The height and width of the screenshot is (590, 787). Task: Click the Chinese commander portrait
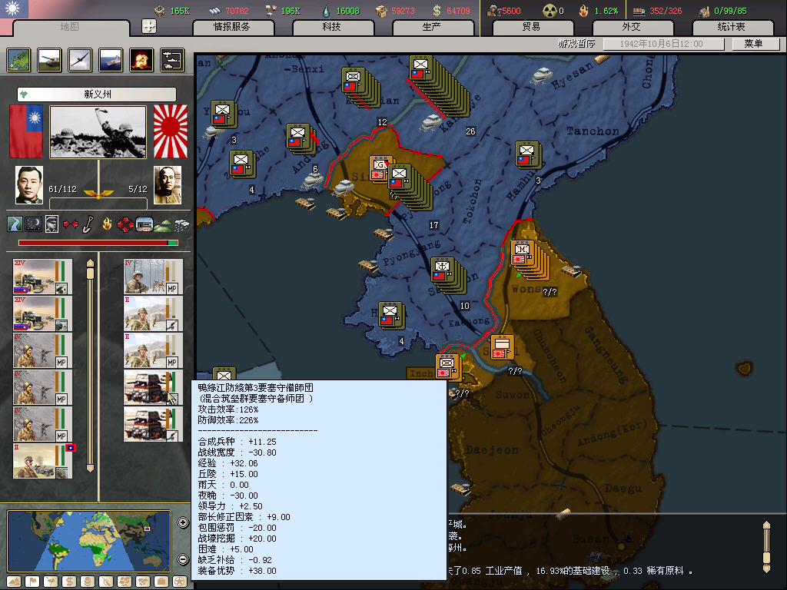[x=29, y=185]
